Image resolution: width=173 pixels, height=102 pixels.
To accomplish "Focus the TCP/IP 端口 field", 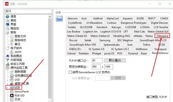I will pyautogui.click(x=97, y=60).
